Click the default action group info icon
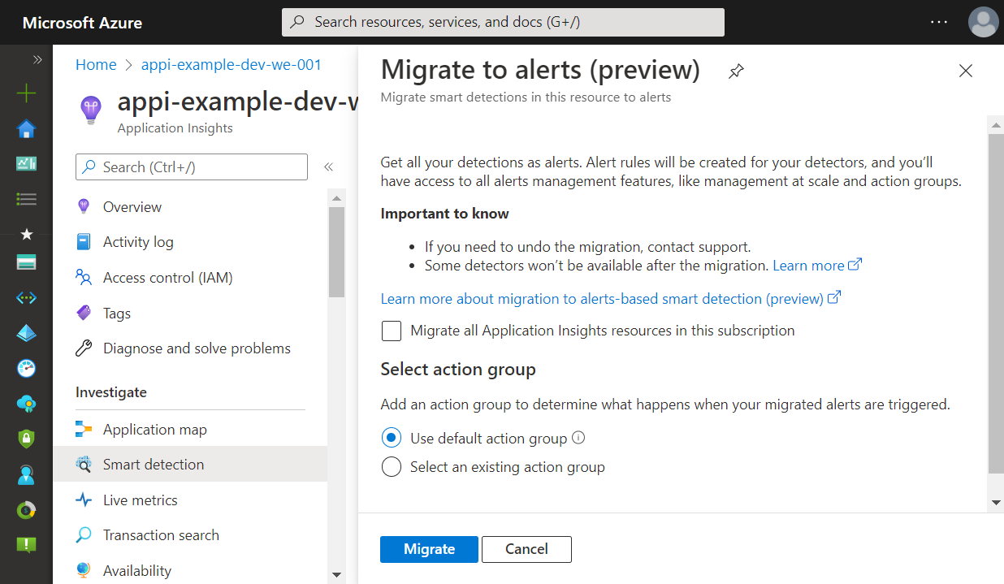This screenshot has height=584, width=1004. pyautogui.click(x=578, y=438)
